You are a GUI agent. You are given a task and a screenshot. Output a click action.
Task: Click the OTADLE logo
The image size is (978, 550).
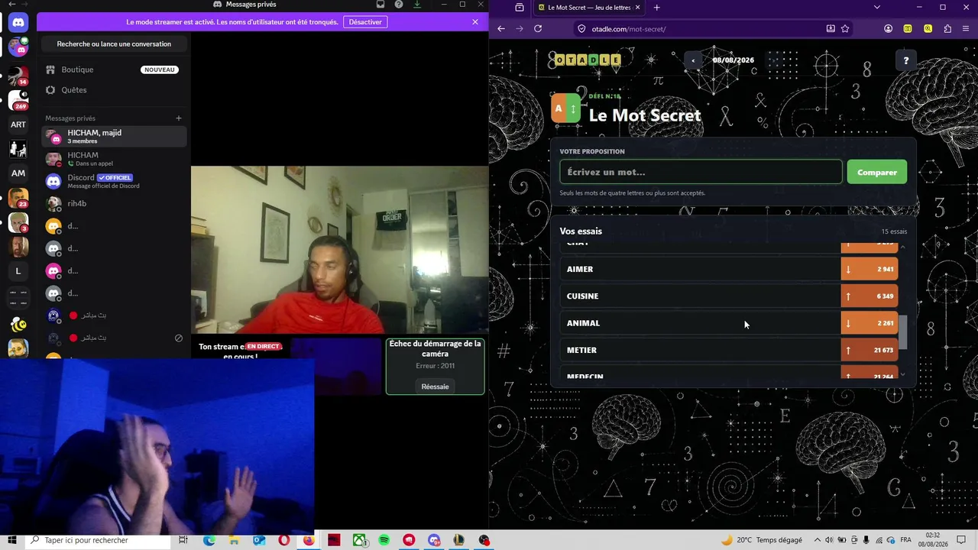click(587, 60)
